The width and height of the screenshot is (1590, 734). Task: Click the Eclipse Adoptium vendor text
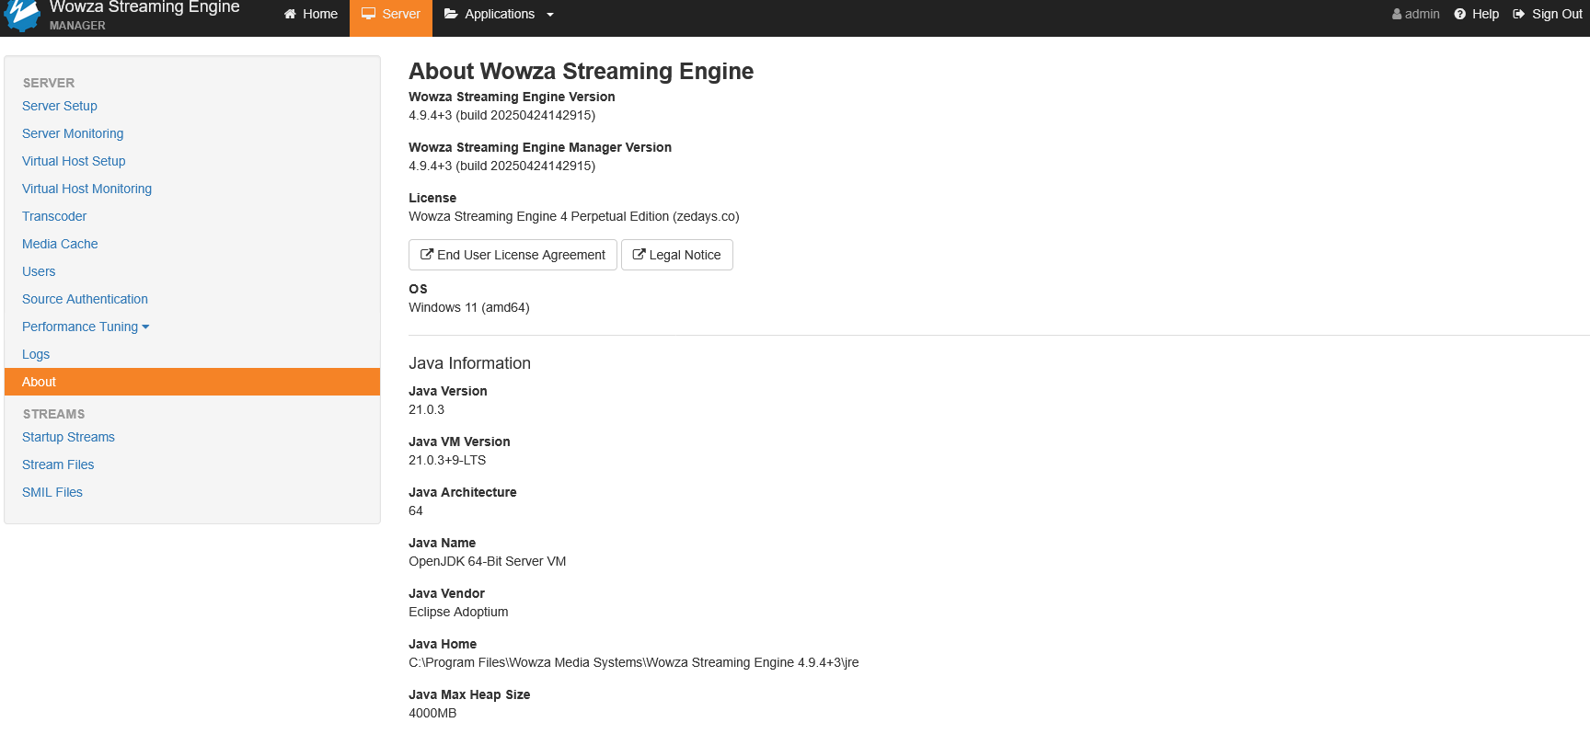[x=458, y=612]
